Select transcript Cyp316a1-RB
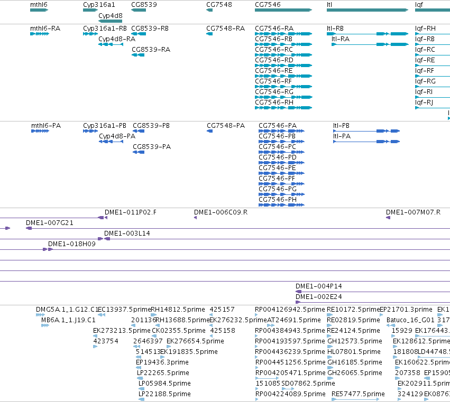Viewport: 450px width, 402px height. pos(90,34)
